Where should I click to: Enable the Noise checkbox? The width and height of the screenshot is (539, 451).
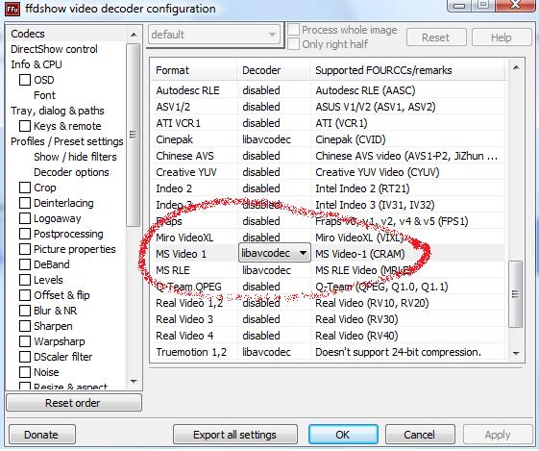coord(25,372)
